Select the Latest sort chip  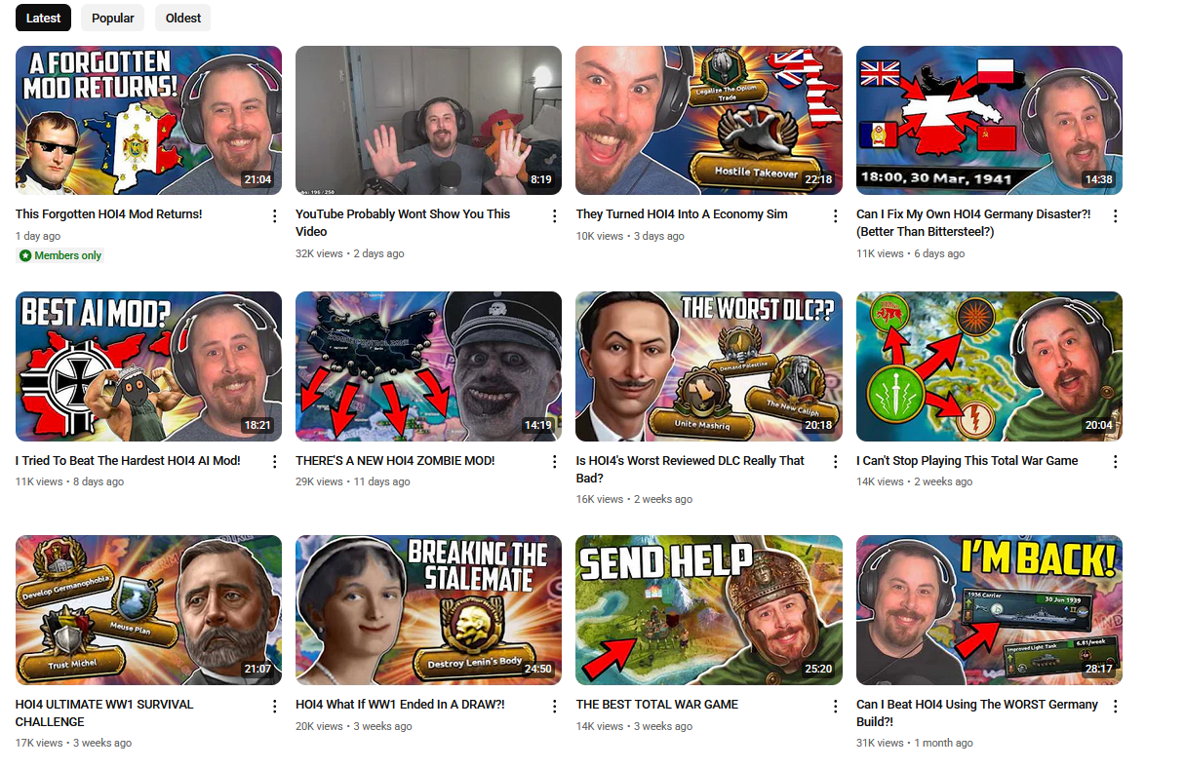[43, 18]
